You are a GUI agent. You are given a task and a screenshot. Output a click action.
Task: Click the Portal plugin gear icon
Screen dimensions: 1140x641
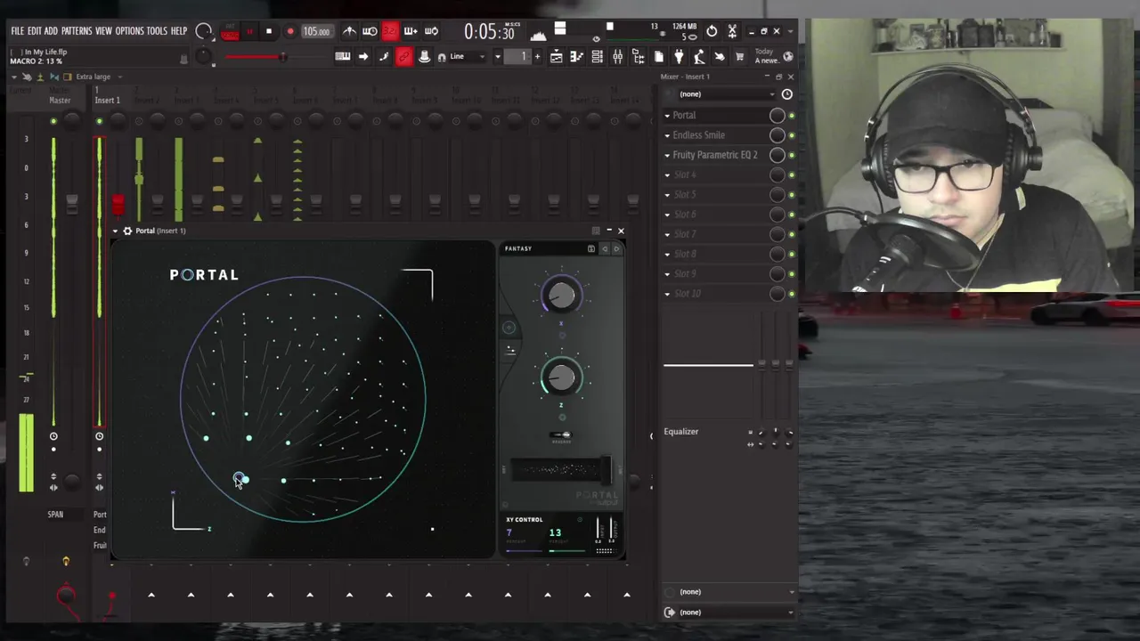[x=127, y=231]
